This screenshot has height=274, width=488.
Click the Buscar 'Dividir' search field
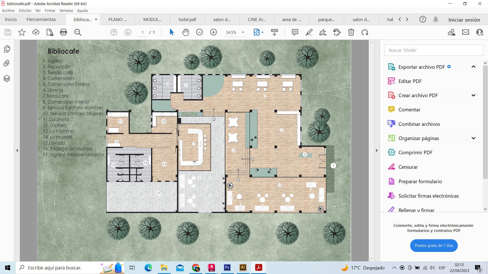click(x=434, y=50)
